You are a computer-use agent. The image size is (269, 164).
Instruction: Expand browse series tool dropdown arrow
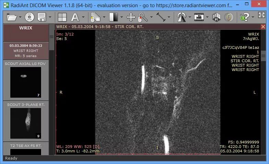pyautogui.click(x=104, y=17)
